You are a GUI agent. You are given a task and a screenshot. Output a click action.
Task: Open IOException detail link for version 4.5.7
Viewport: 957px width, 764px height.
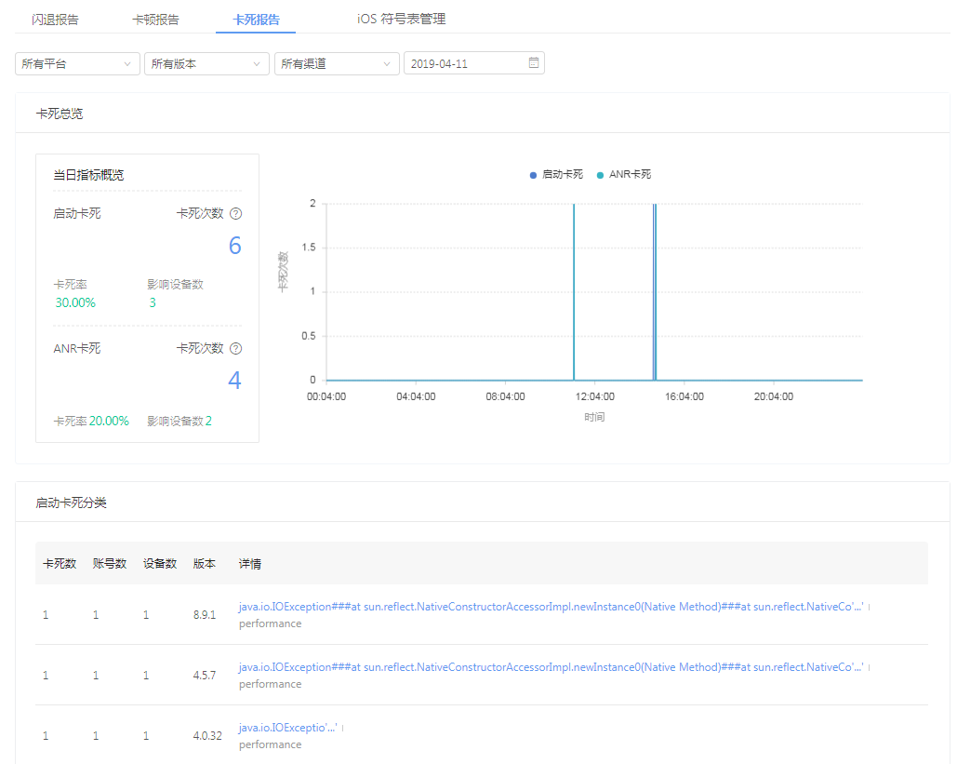[552, 667]
